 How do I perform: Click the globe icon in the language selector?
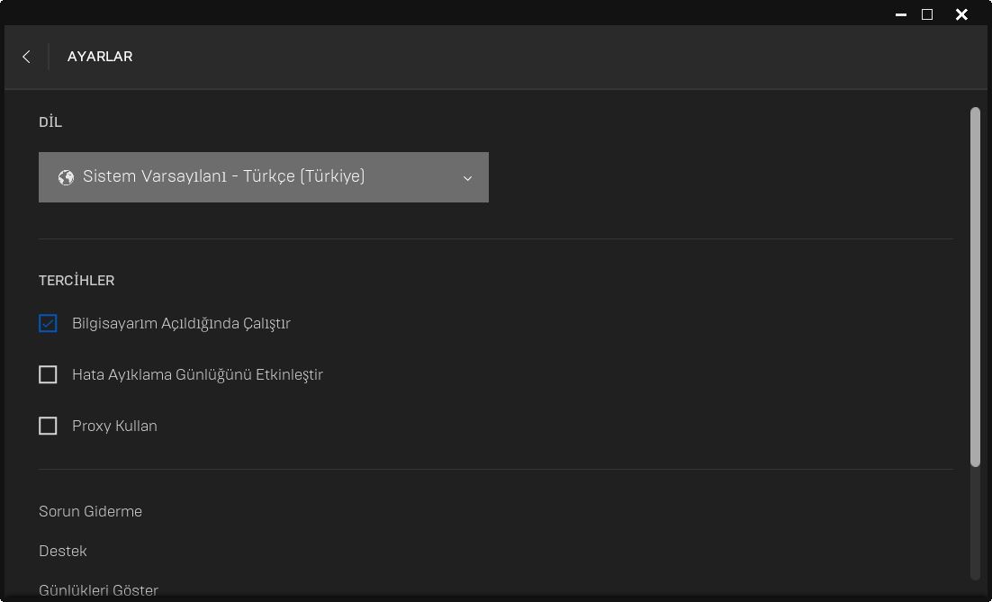[x=66, y=177]
